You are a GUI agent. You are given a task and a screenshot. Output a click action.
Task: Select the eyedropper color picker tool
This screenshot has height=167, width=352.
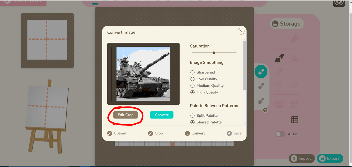[279, 72]
